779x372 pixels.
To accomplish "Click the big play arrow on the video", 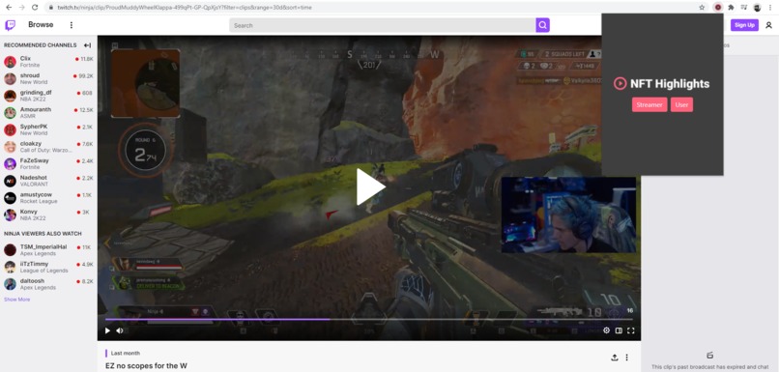I will pyautogui.click(x=370, y=187).
